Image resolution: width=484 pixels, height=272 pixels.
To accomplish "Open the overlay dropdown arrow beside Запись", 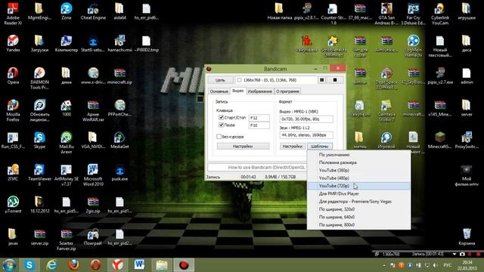I will 454,254.
